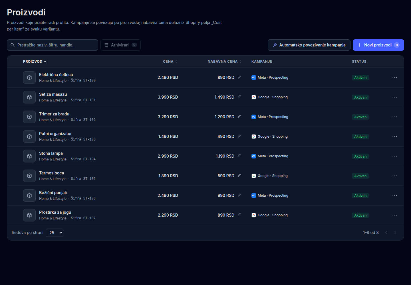
Task: Open the Set za masažu product
Action: (53, 94)
